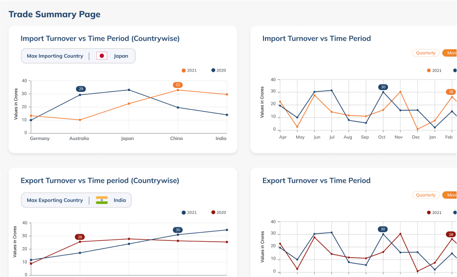Click the Japan data point on 2020 import line
Viewport: 457px width, 277px height.
(129, 90)
